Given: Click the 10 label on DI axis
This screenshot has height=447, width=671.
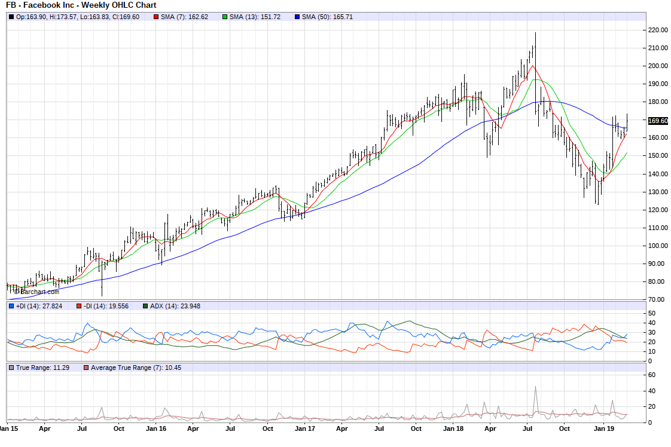Looking at the screenshot, I should tap(652, 351).
